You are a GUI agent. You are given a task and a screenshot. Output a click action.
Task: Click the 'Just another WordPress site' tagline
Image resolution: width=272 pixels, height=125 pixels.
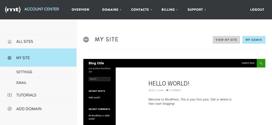point(99,70)
